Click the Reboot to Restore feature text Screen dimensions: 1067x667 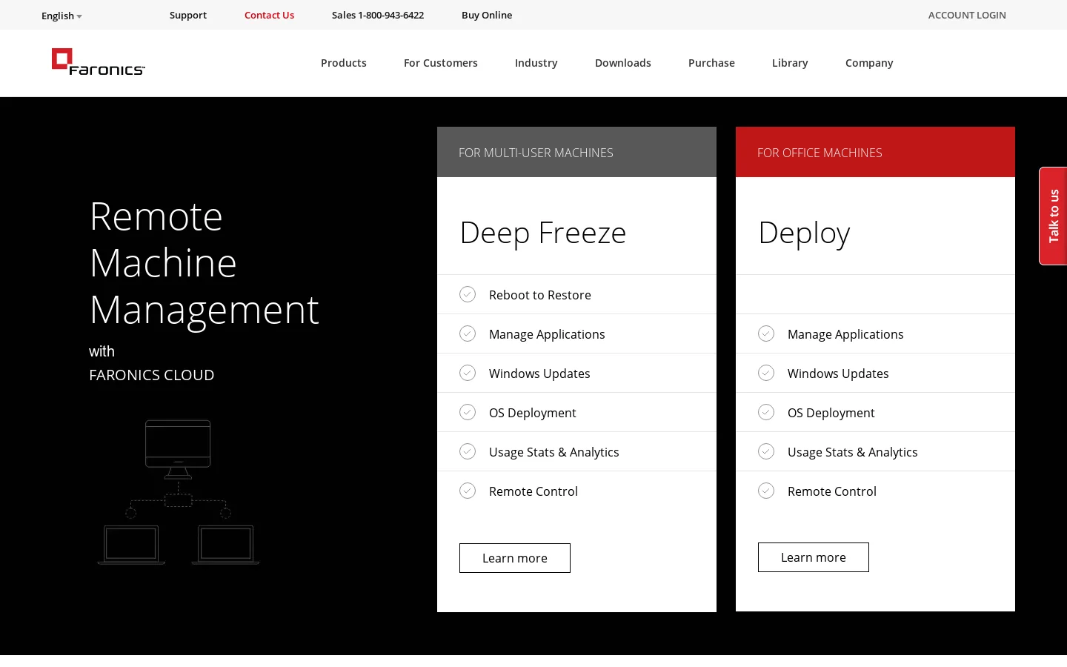[540, 295]
